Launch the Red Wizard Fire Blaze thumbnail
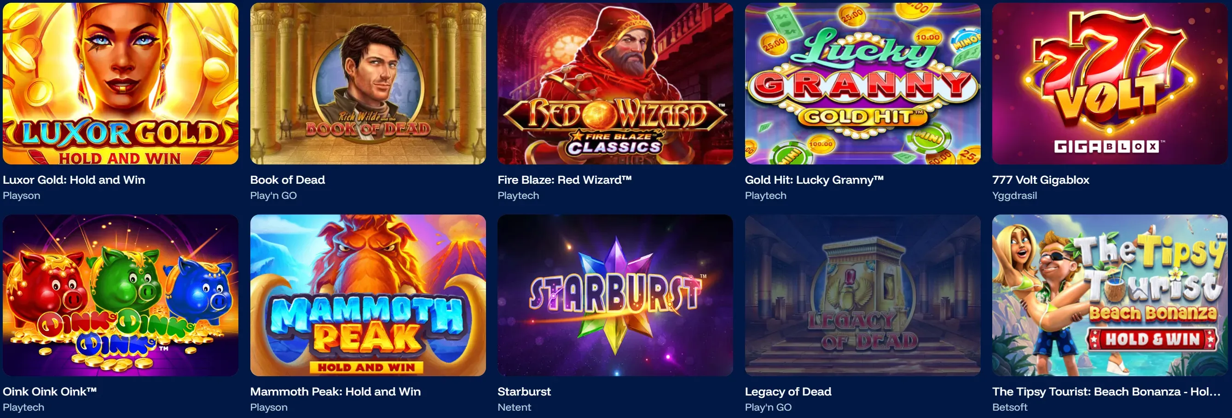Image resolution: width=1232 pixels, height=418 pixels. point(615,84)
